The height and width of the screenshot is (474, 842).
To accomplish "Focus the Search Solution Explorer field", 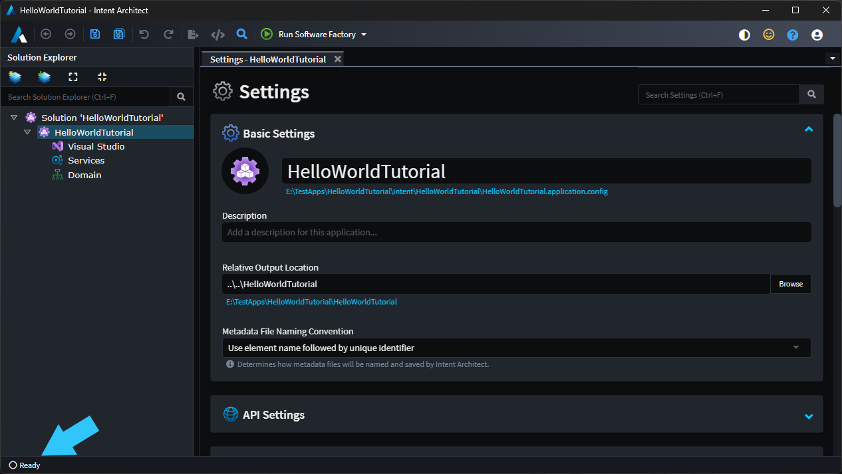I will pos(85,97).
